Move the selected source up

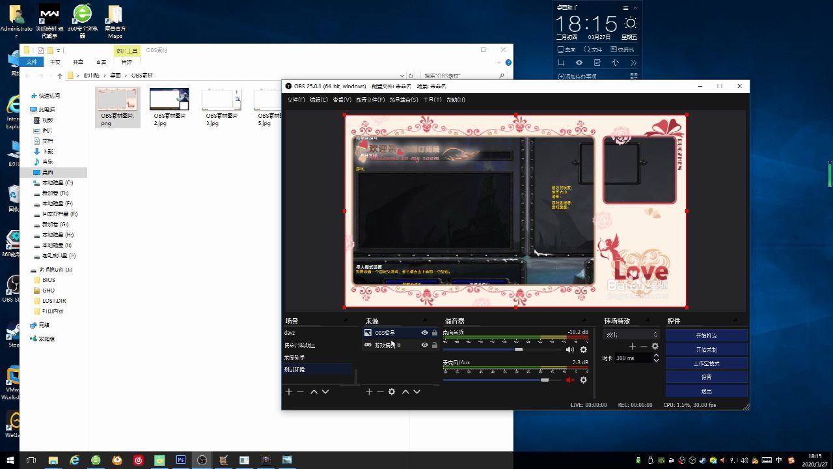(405, 391)
